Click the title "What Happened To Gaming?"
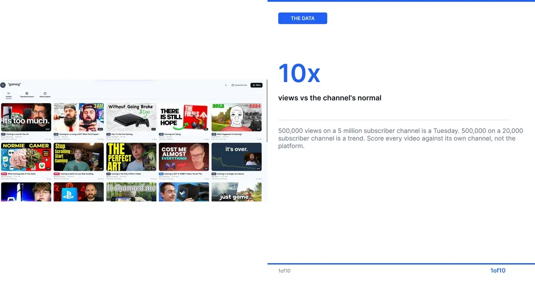This screenshot has width=535, height=281. (229, 134)
